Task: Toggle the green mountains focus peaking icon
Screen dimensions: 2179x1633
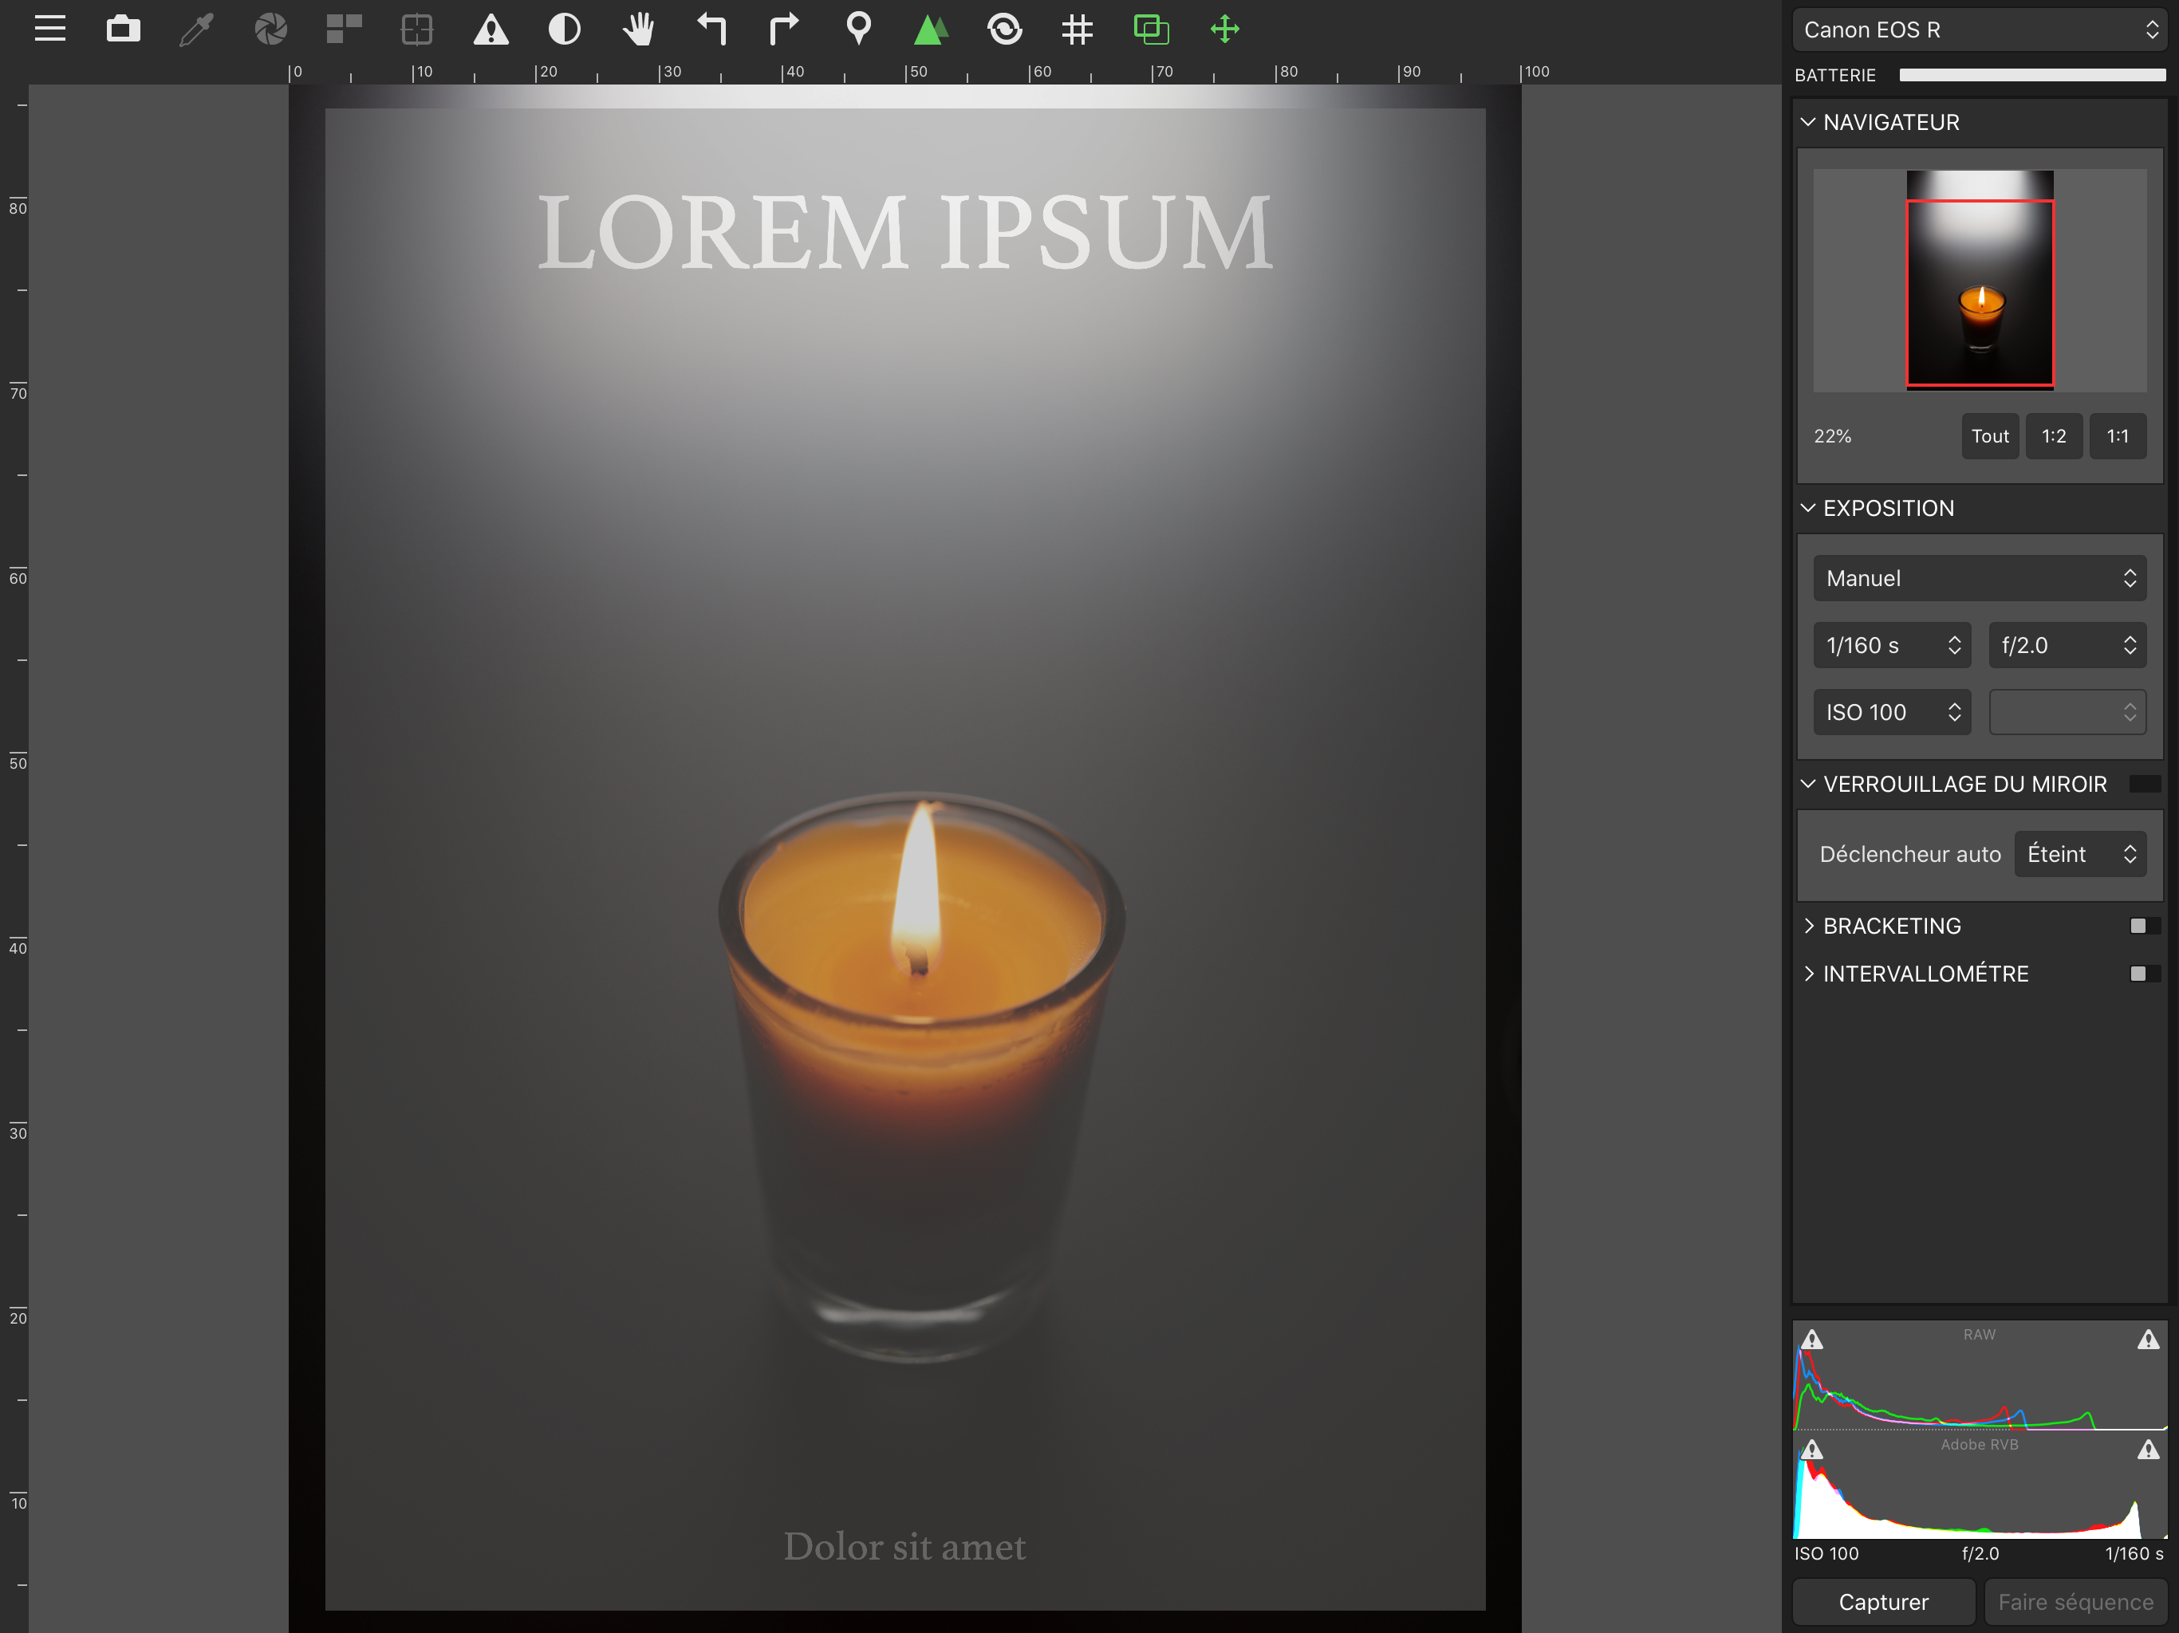Action: tap(931, 29)
